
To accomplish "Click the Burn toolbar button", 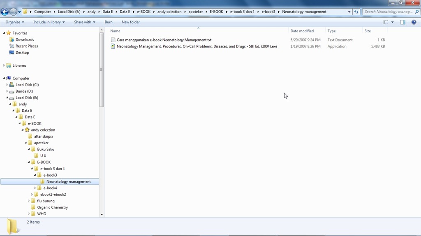I will click(x=109, y=22).
